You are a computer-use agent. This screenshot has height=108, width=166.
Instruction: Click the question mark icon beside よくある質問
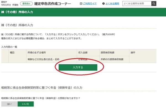103,4
